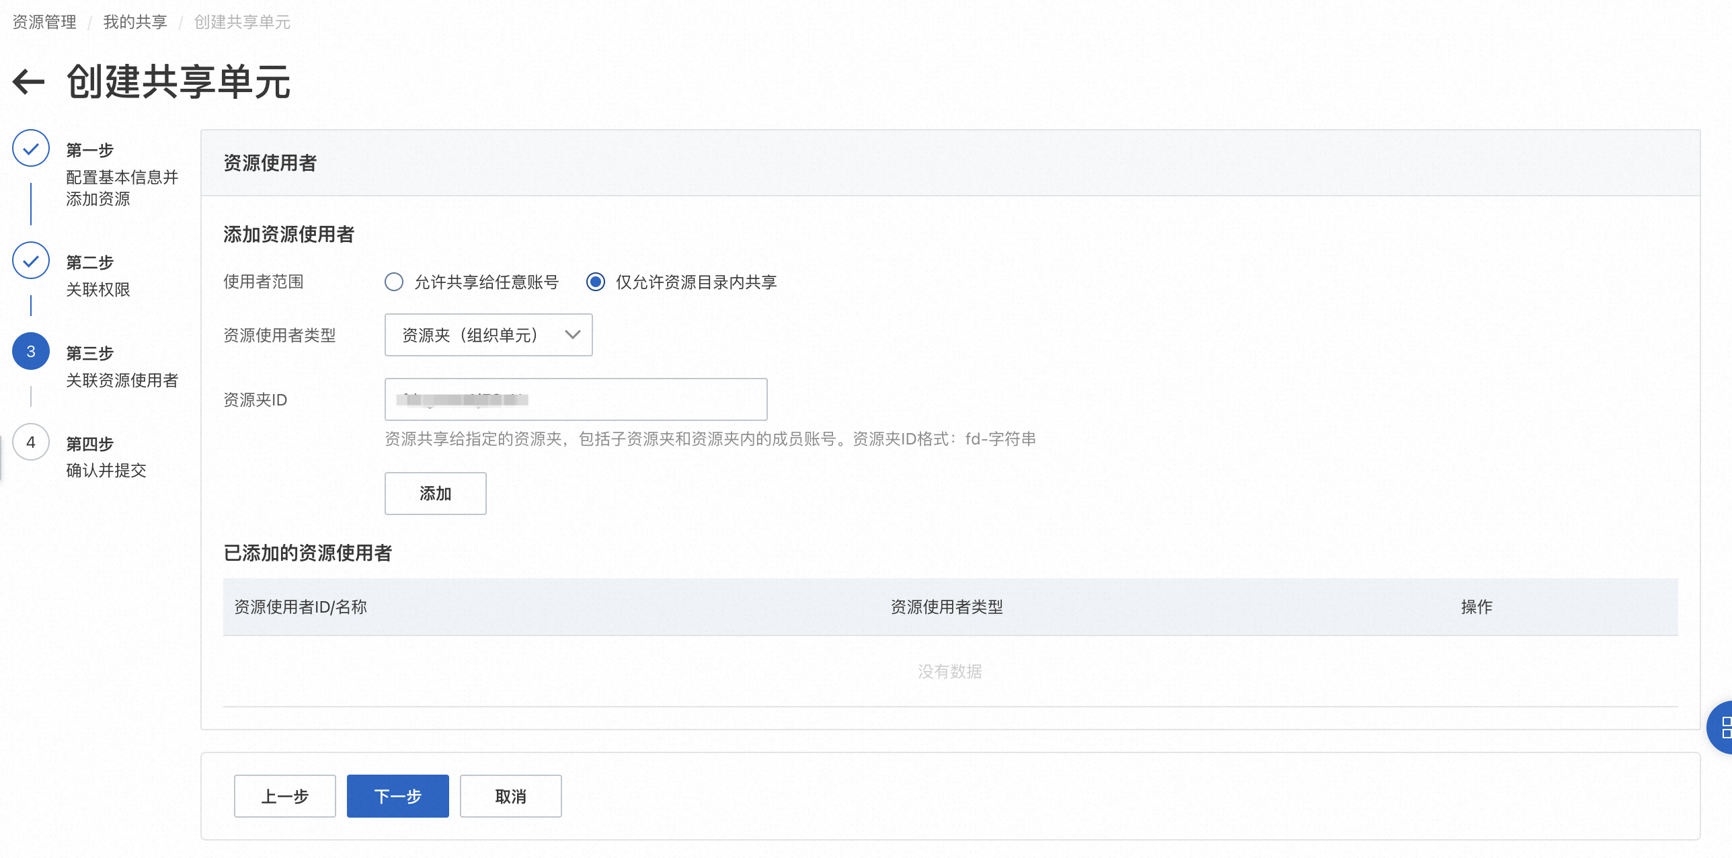Click the step 3 numbered circle

[x=31, y=351]
